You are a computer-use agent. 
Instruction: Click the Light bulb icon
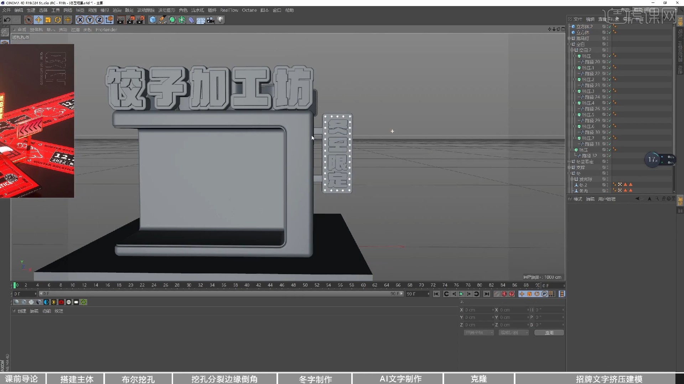click(x=221, y=20)
